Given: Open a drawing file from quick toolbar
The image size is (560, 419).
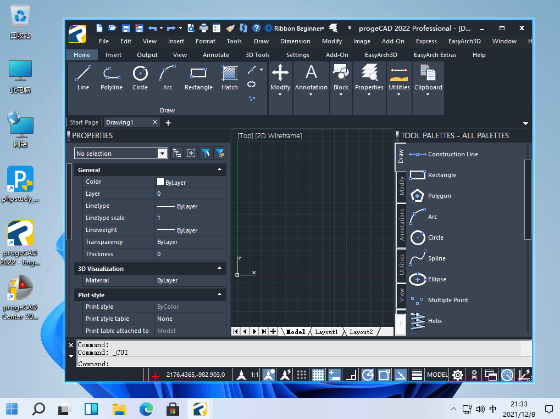Looking at the screenshot, I should pos(112,28).
